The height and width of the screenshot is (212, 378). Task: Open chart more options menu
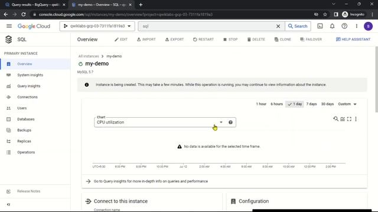click(356, 119)
